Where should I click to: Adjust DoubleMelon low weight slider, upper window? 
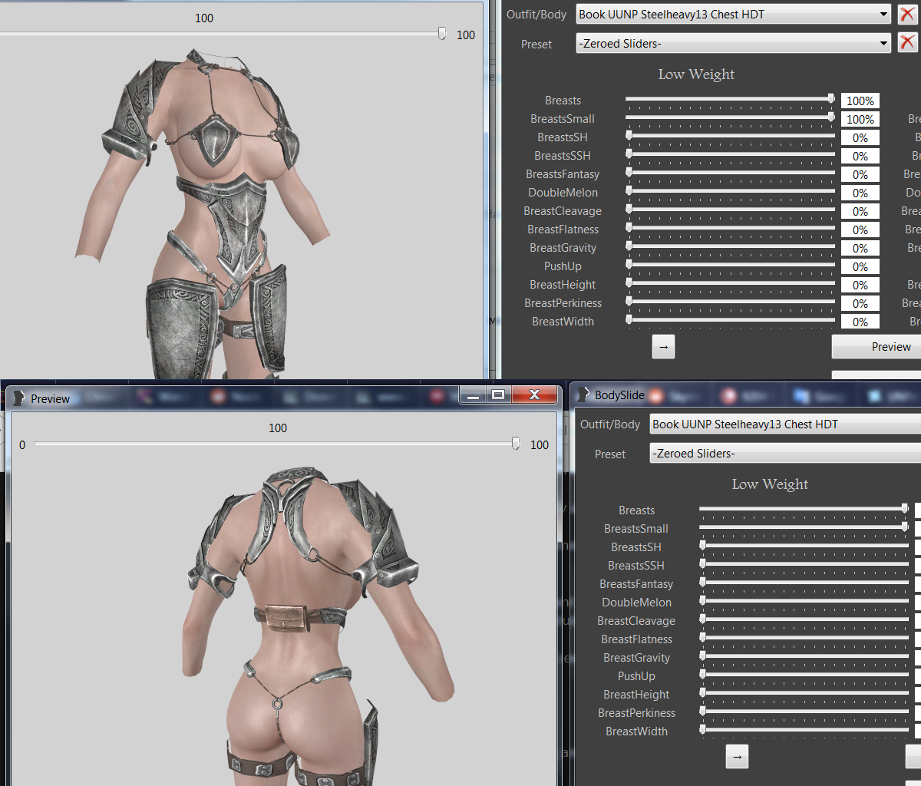tap(730, 192)
